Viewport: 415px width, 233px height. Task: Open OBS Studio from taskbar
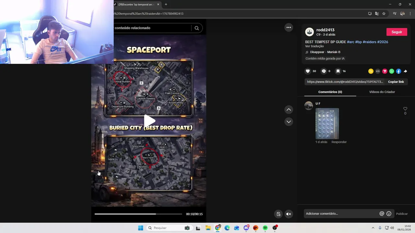pyautogui.click(x=275, y=228)
